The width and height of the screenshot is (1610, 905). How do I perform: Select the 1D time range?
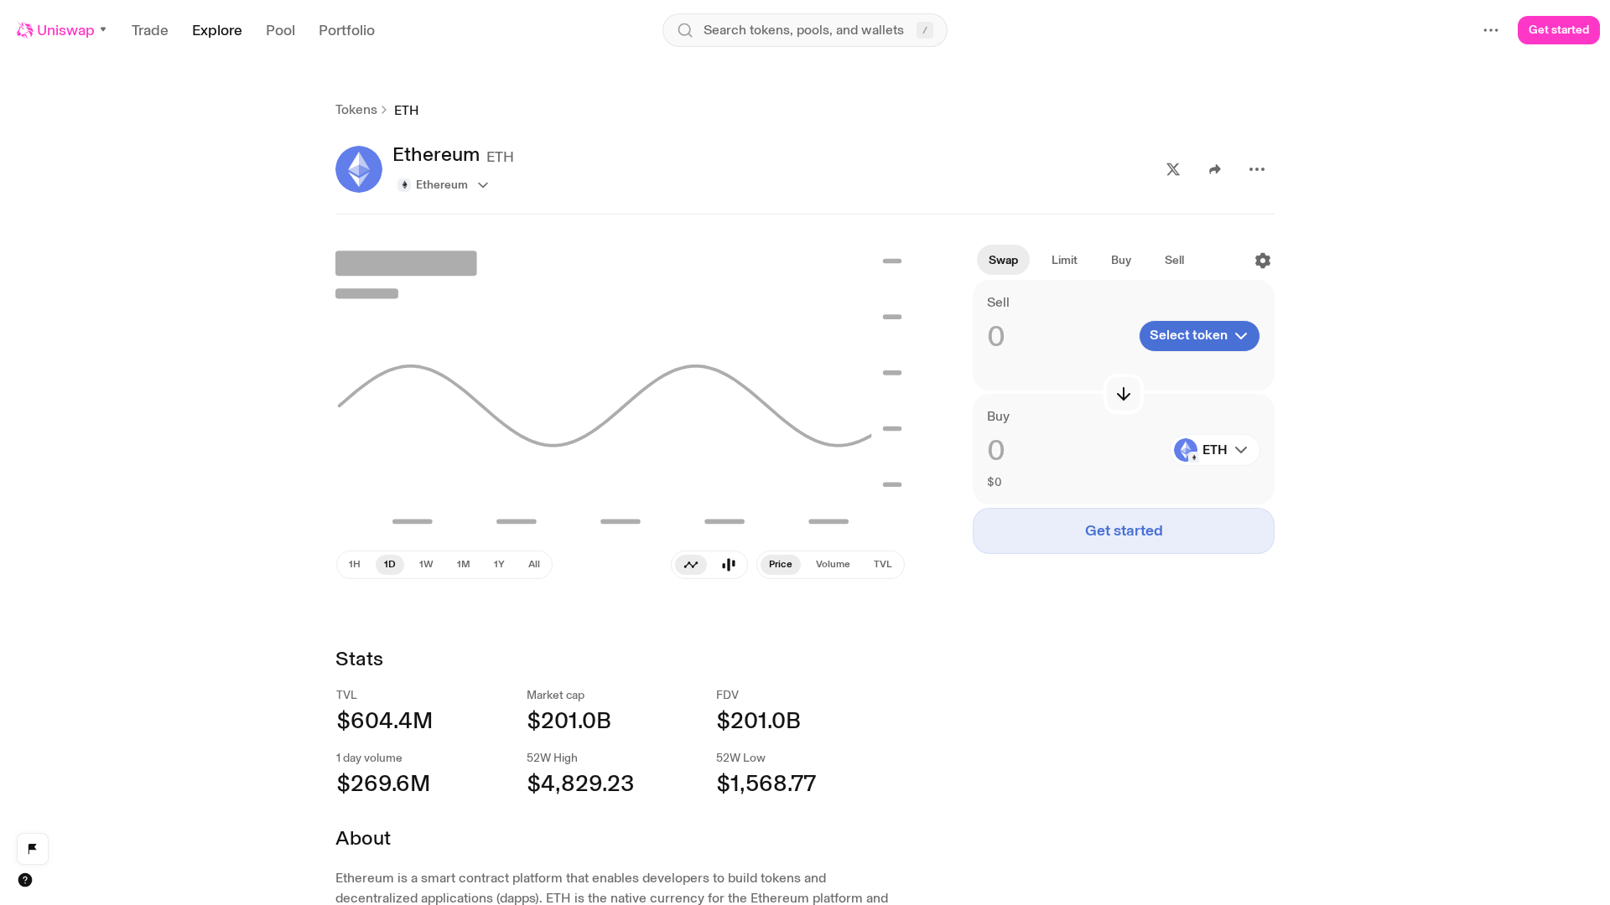390,565
